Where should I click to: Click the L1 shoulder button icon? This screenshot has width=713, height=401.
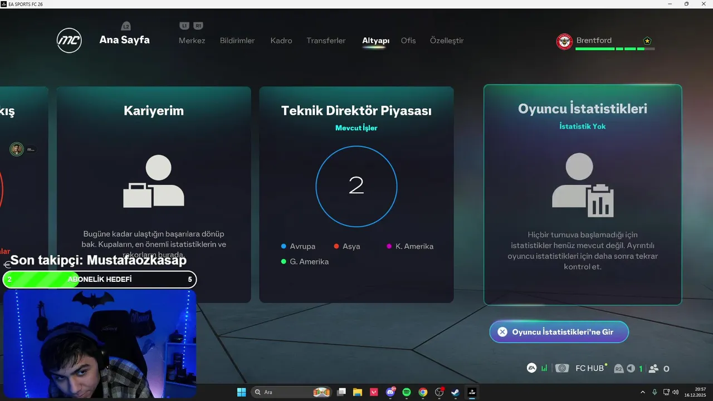coord(184,26)
